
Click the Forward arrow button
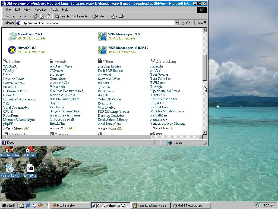(x=25, y=16)
